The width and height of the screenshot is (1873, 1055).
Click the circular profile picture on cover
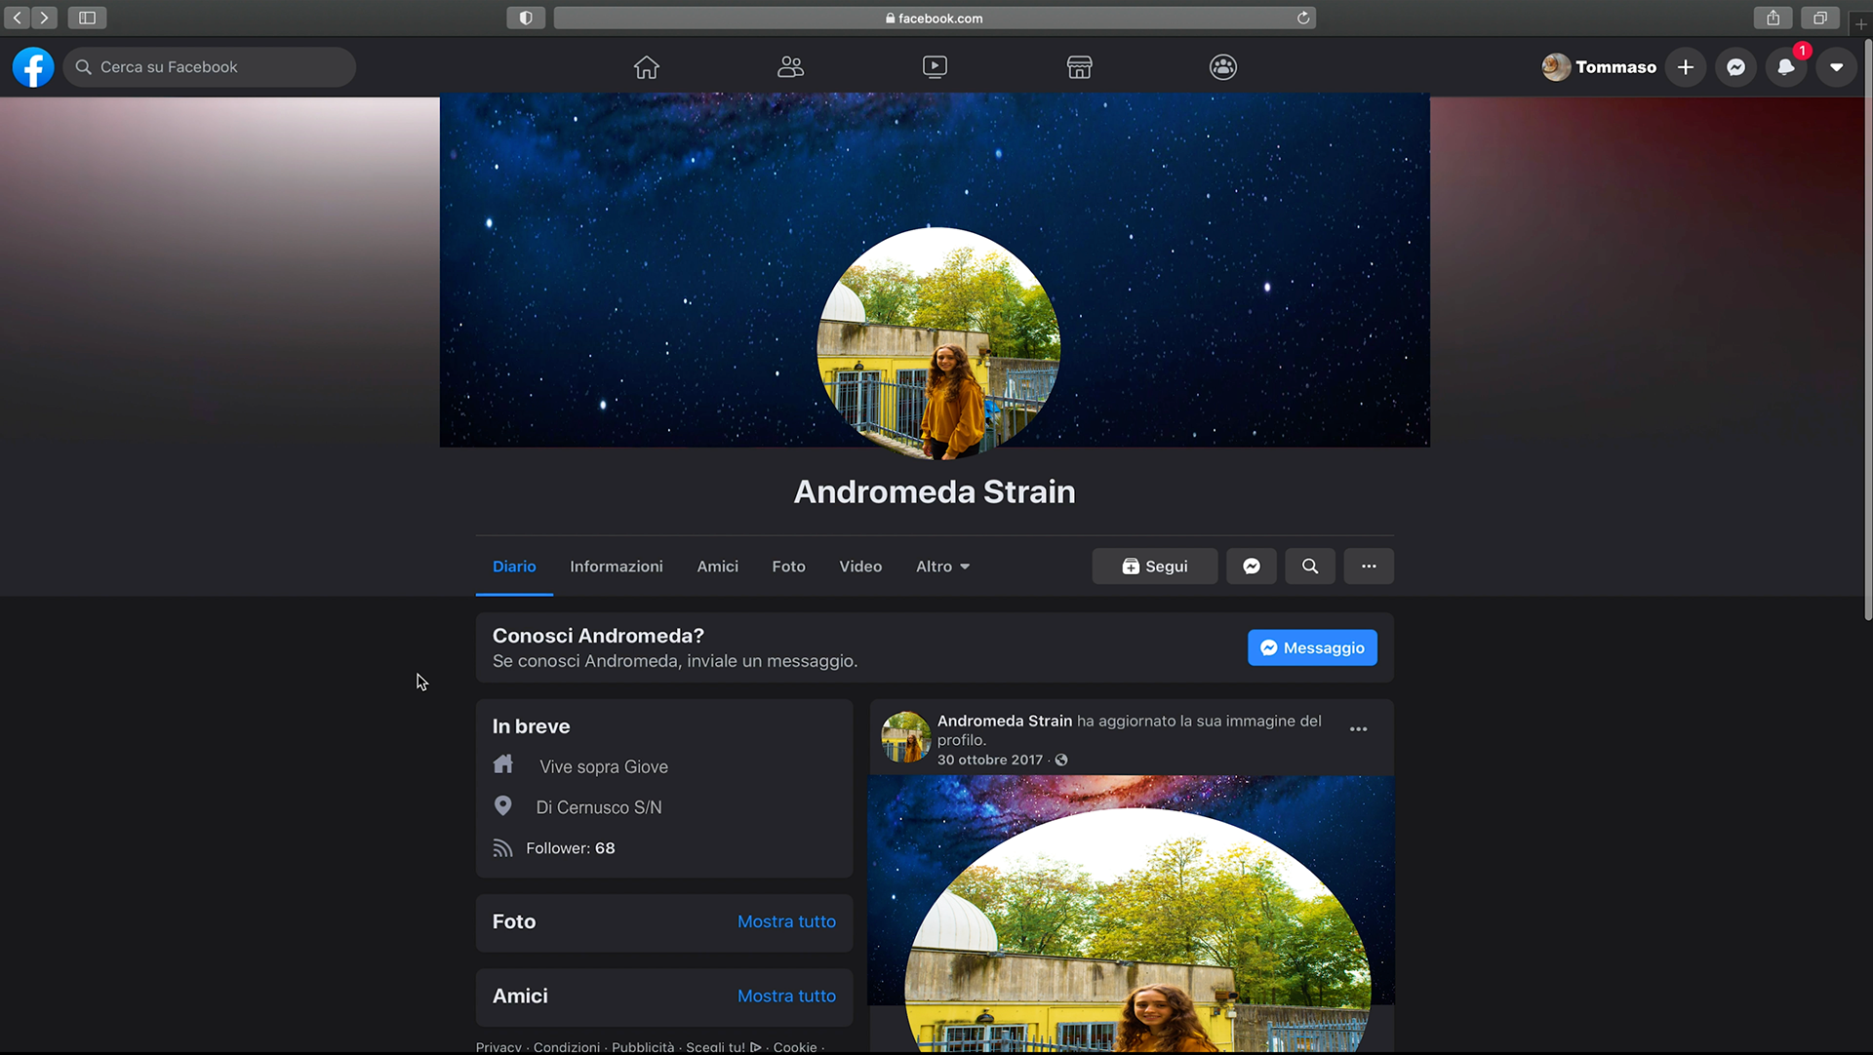(938, 343)
